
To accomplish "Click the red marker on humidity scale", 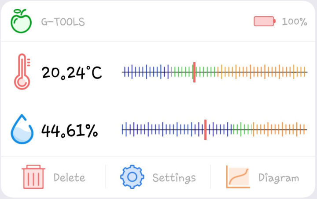I will click(205, 129).
